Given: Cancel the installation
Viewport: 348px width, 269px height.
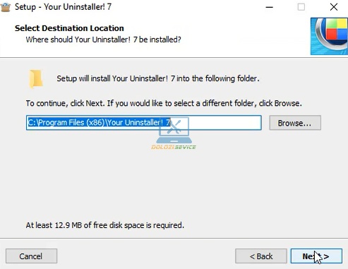Looking at the screenshot, I should [x=31, y=256].
